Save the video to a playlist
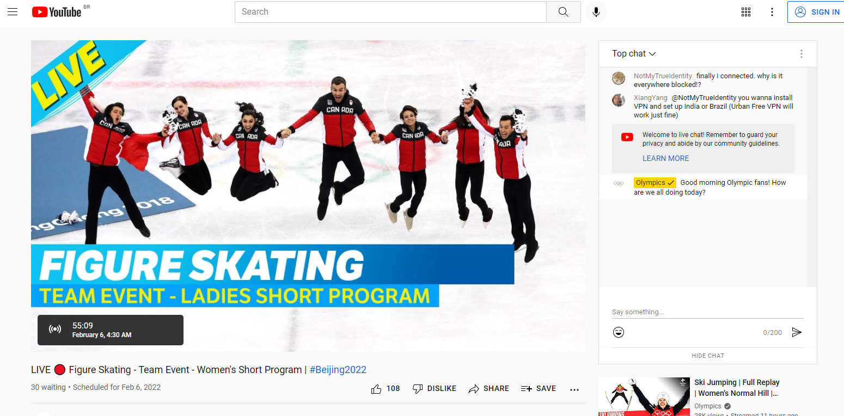Screen dimensions: 844x416 (x=538, y=389)
